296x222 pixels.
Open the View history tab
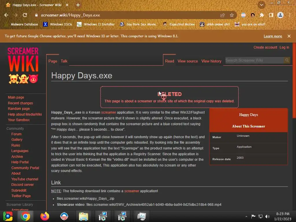(211, 61)
